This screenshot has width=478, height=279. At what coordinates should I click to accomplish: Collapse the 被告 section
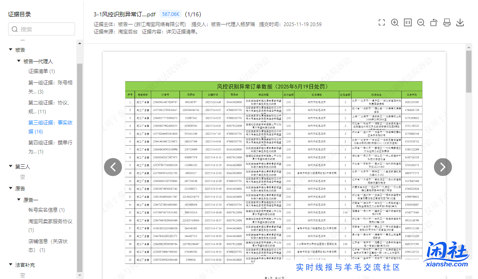click(x=10, y=49)
